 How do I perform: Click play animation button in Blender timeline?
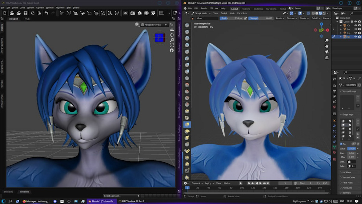coord(260,183)
